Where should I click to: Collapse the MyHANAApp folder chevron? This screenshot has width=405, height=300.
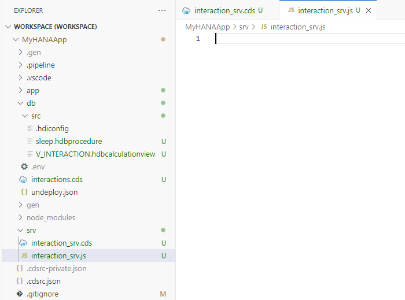point(16,39)
